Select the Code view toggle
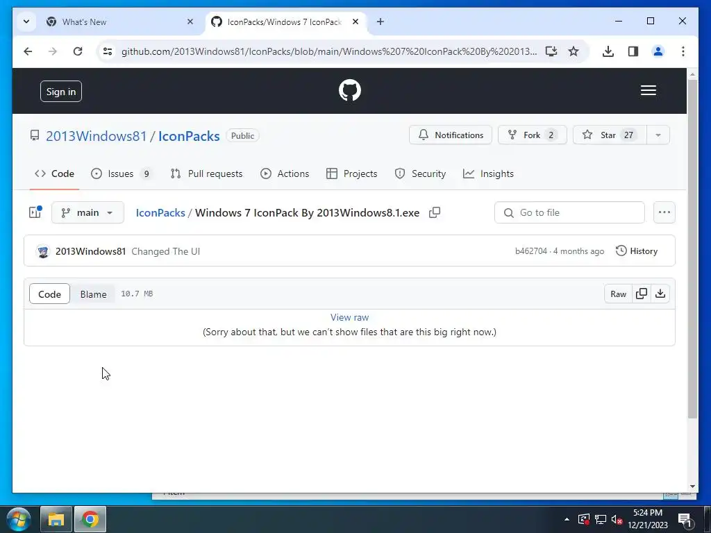The width and height of the screenshot is (711, 533). (x=49, y=294)
